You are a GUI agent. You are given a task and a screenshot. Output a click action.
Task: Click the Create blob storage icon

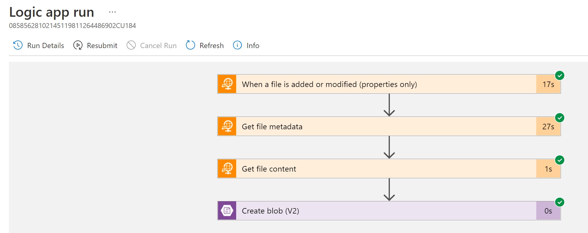[227, 211]
